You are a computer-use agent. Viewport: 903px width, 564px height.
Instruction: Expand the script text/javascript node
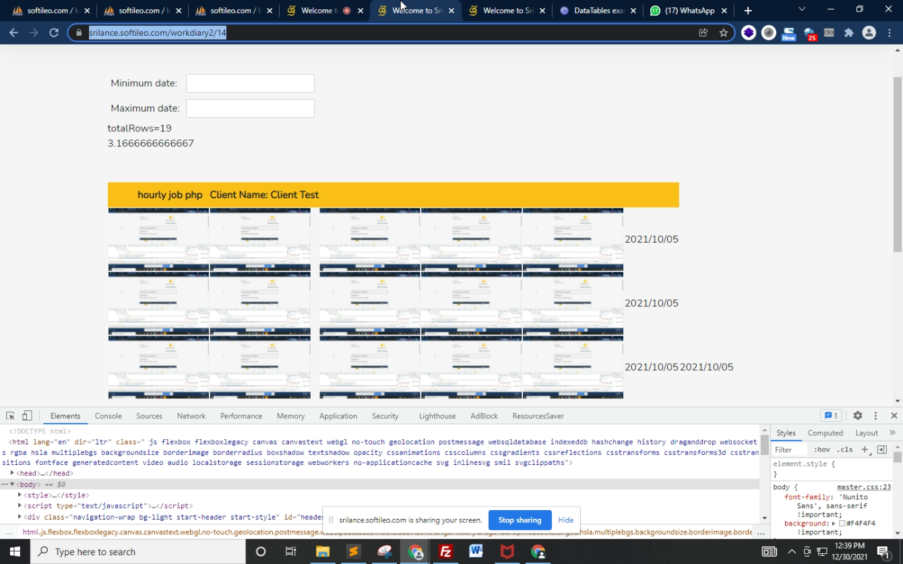(x=20, y=505)
